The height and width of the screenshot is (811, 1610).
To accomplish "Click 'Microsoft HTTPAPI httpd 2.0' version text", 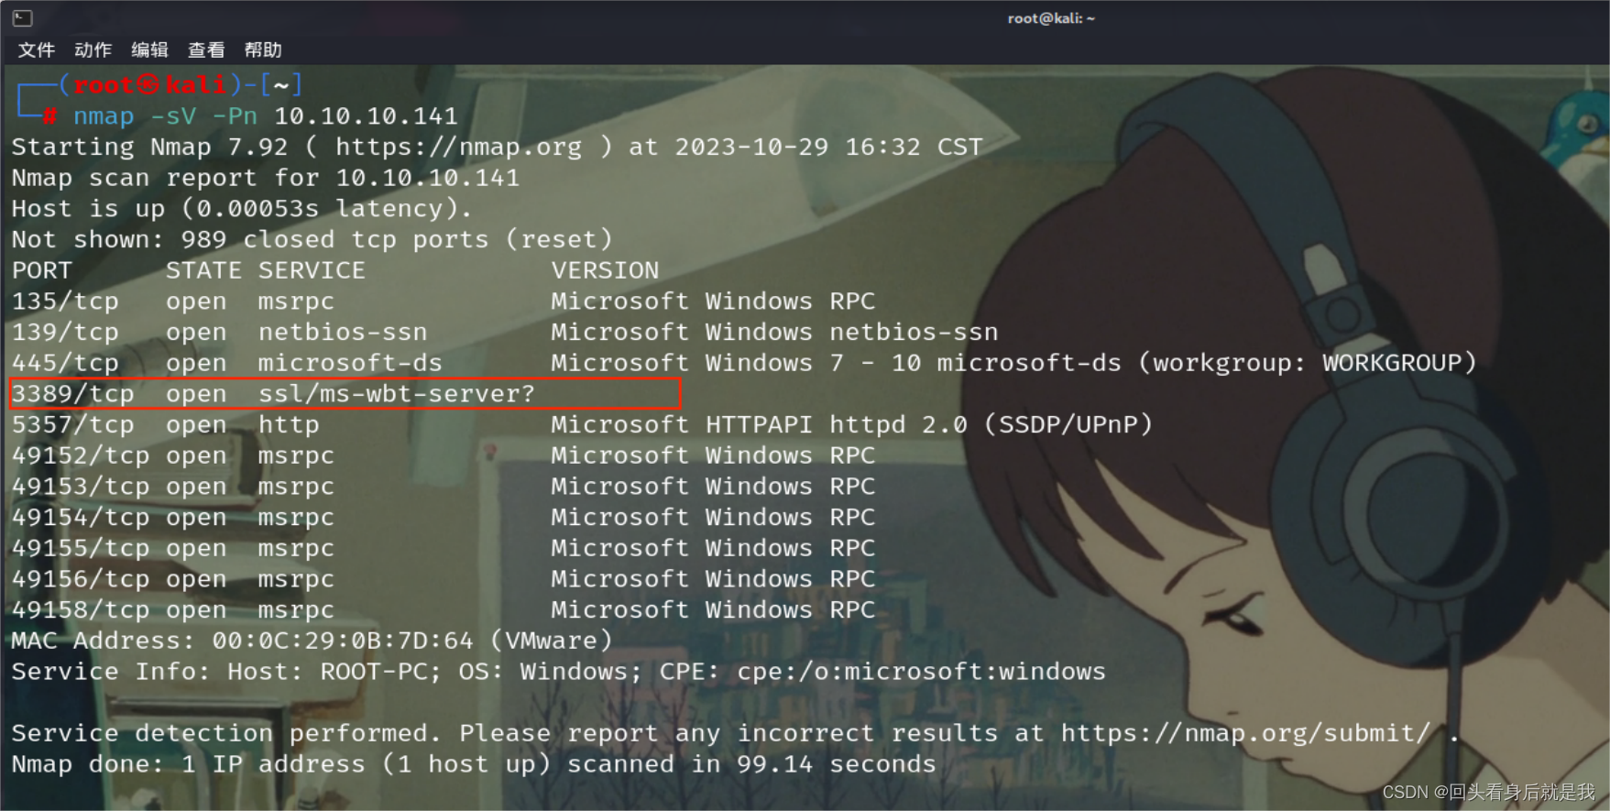I will (759, 425).
